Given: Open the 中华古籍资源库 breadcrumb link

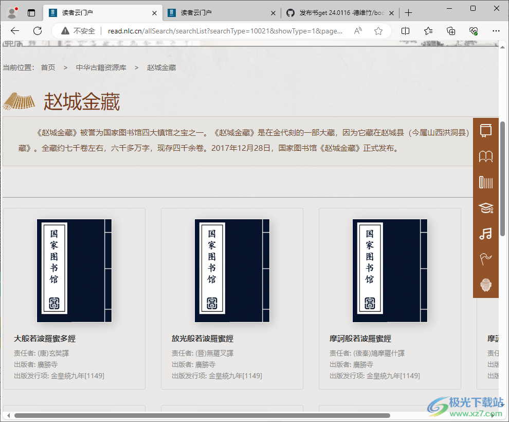Looking at the screenshot, I should 101,67.
